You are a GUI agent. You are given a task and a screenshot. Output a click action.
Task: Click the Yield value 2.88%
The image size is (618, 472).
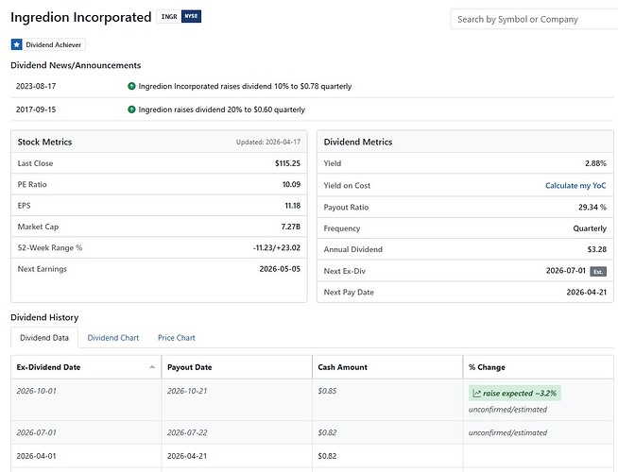pos(595,163)
